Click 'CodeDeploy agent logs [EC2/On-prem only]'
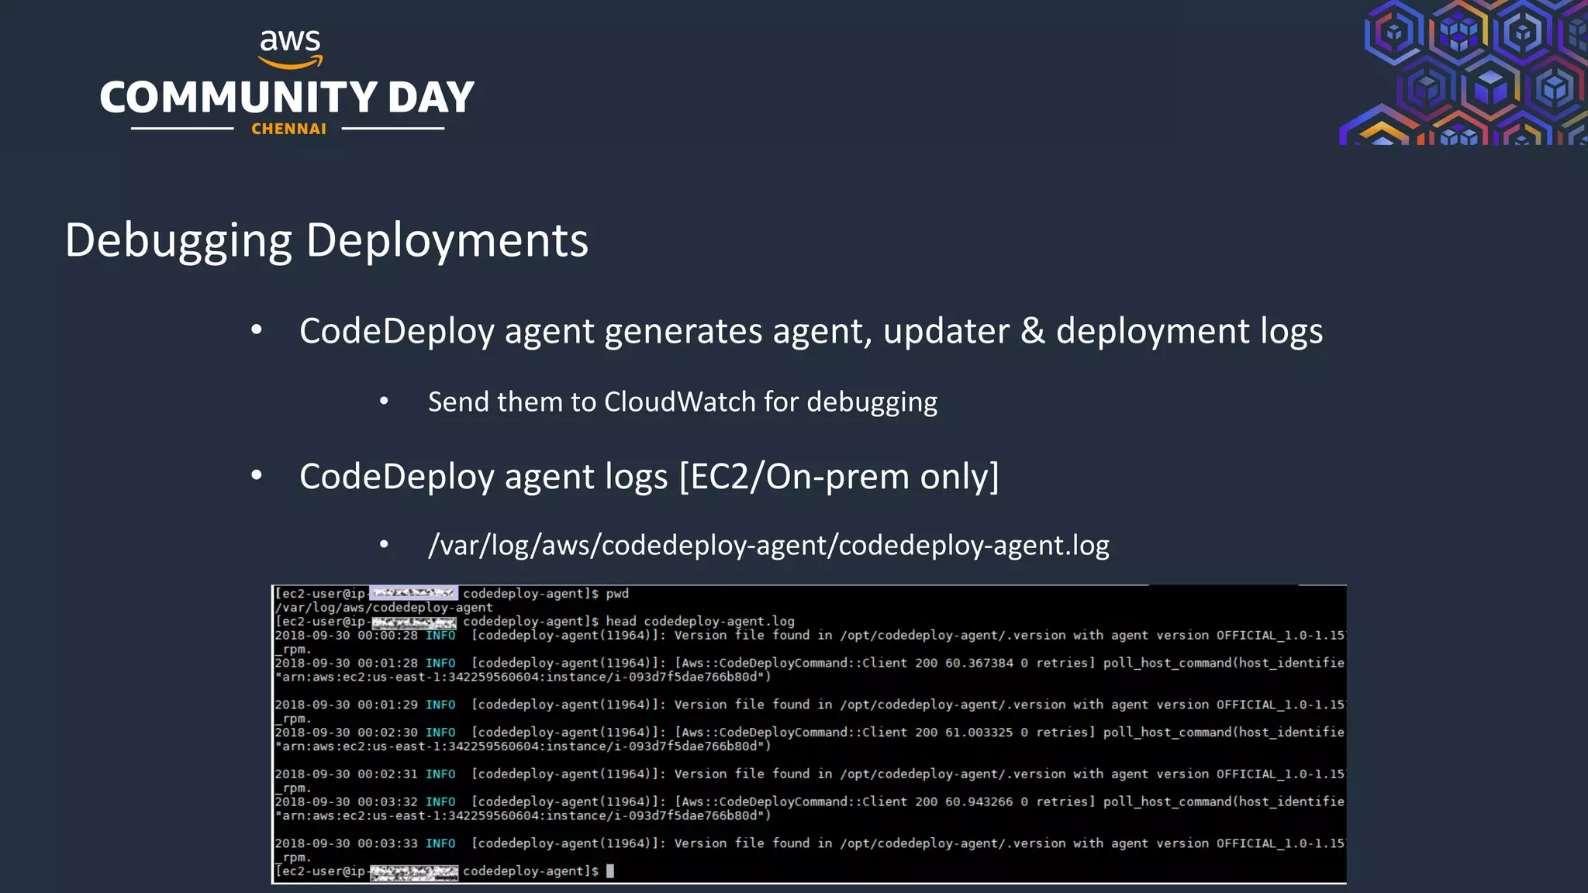Viewport: 1588px width, 893px height. [649, 476]
